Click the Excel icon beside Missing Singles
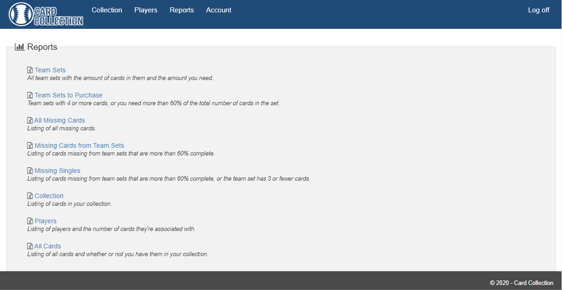The image size is (562, 290). pos(30,171)
